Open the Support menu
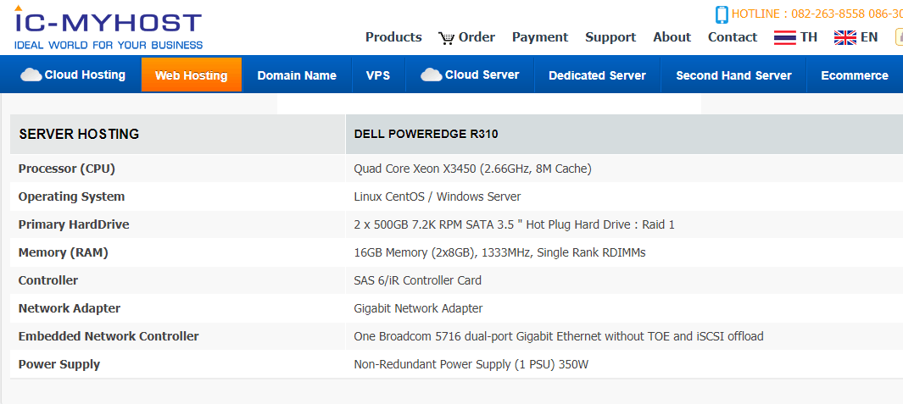 coord(610,37)
